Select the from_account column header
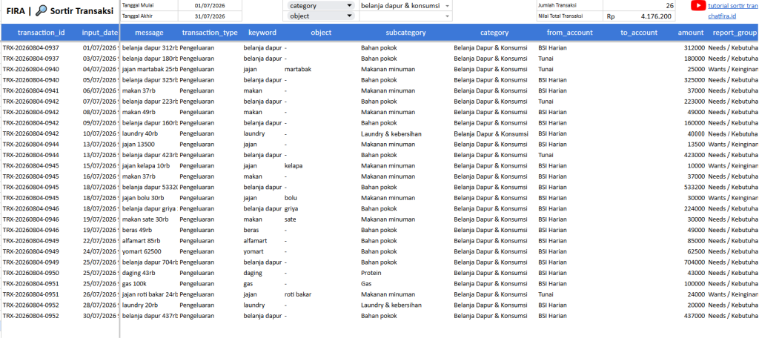 pos(570,33)
